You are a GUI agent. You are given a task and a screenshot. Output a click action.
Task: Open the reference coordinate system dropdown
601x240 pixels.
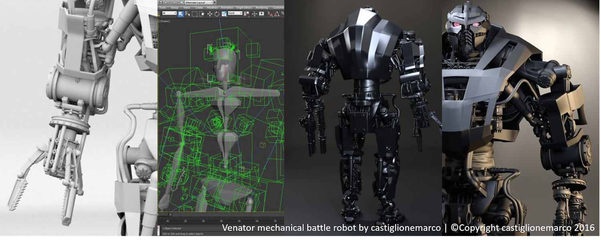pos(235,13)
